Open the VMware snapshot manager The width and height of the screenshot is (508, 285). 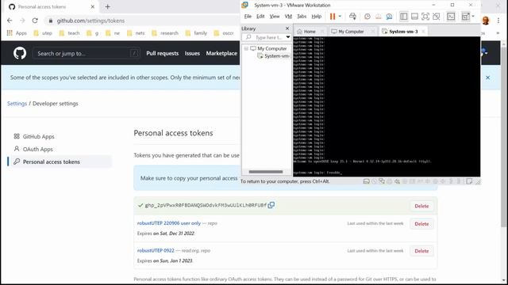389,16
